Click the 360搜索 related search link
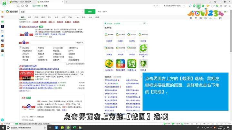Screen dimensions: 232x130 coord(35,22)
